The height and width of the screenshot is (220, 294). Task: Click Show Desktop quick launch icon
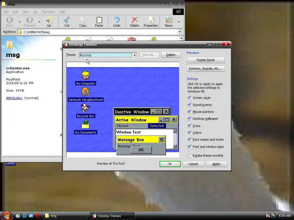[x=31, y=216]
